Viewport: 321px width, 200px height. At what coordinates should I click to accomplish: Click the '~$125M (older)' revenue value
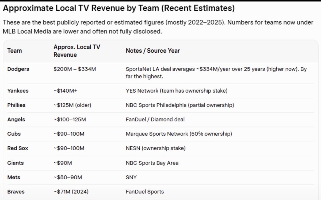[72, 105]
